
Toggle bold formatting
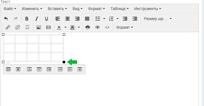coord(27,19)
